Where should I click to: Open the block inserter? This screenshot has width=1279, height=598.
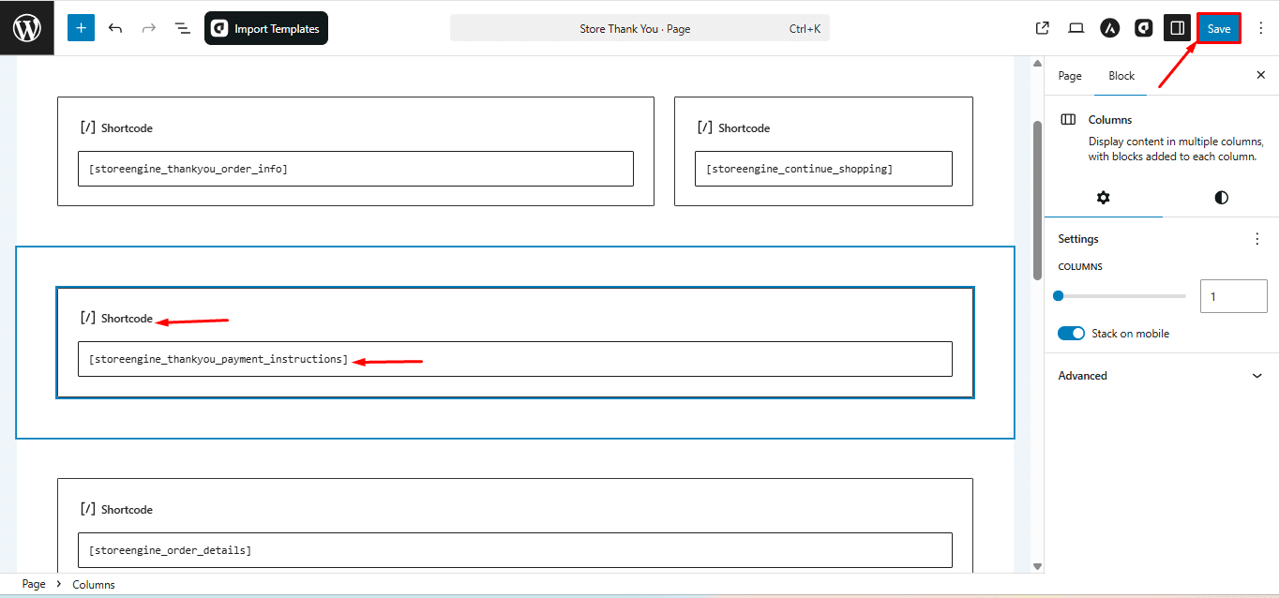pyautogui.click(x=81, y=27)
